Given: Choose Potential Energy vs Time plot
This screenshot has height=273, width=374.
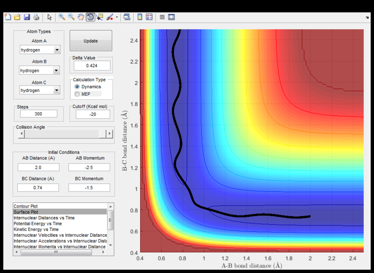Looking at the screenshot, I should click(37, 223).
